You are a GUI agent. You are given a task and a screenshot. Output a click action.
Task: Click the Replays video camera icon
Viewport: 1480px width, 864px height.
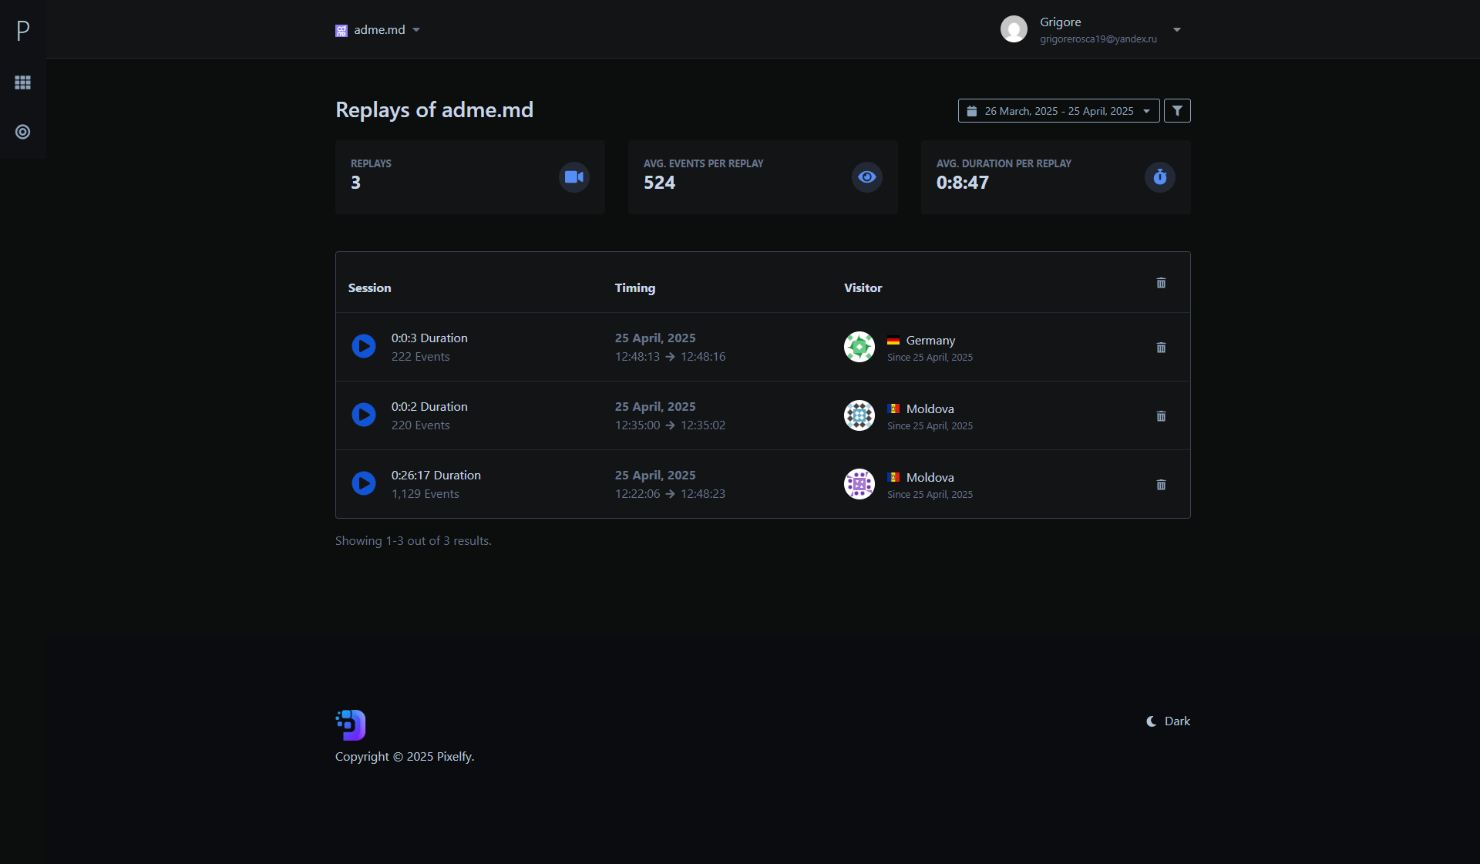point(573,177)
